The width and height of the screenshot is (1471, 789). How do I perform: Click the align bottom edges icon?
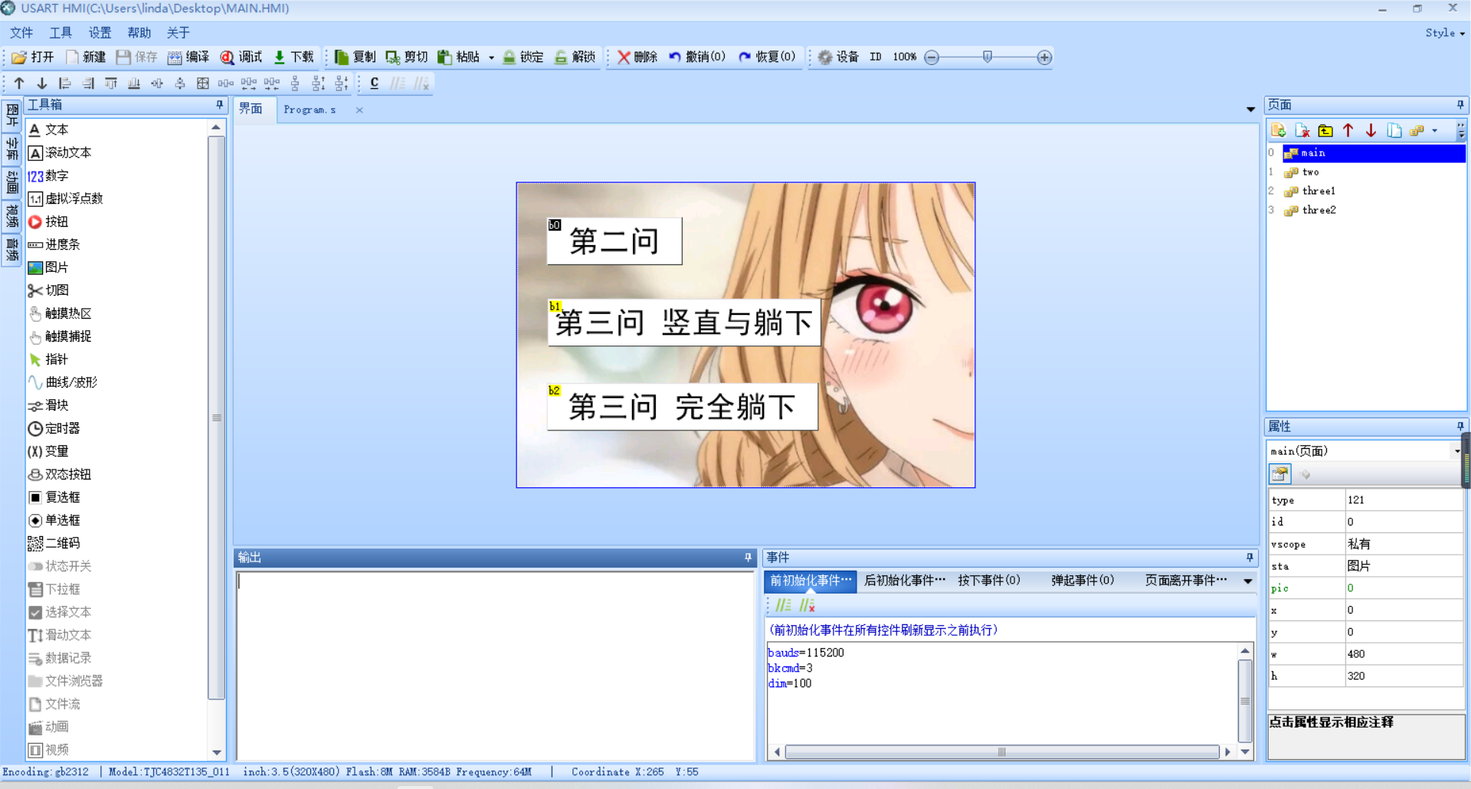click(134, 83)
